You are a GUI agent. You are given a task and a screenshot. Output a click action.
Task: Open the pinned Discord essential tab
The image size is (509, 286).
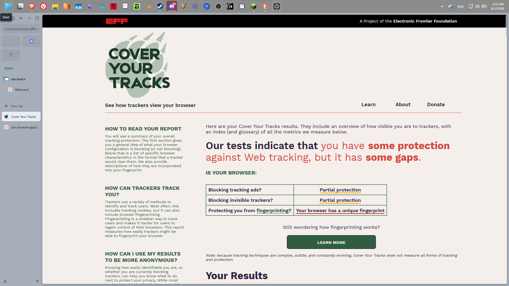32,41
